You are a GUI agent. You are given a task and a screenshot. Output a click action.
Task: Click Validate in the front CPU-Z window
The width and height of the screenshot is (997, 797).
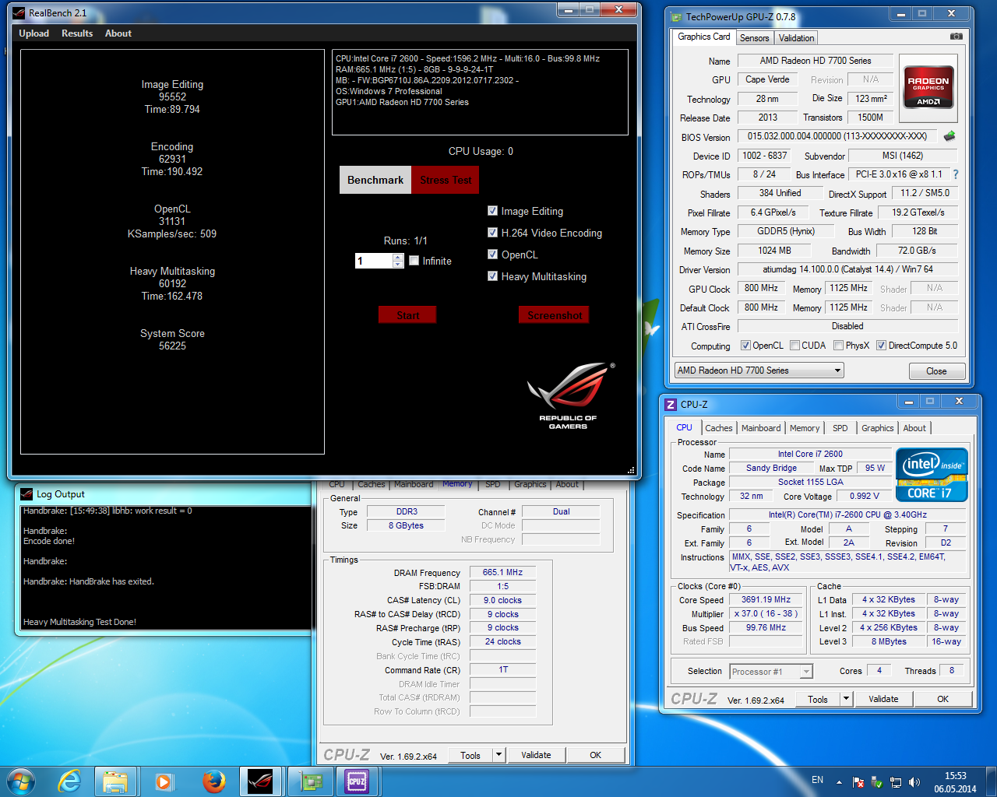(x=883, y=699)
